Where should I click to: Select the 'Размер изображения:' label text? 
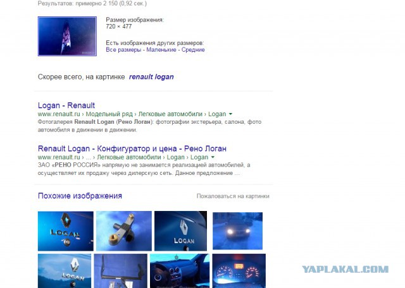135,20
